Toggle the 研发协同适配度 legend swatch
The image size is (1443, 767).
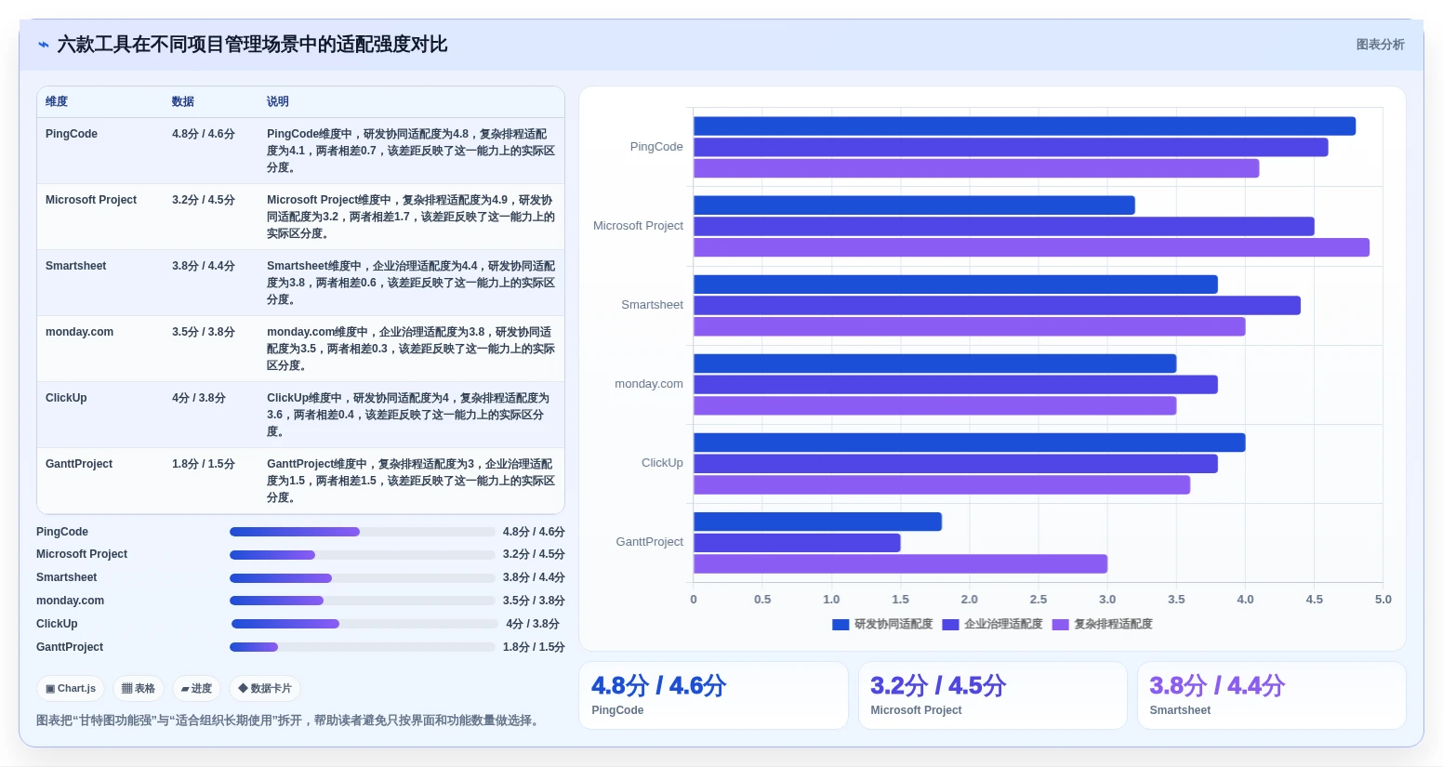[x=841, y=625]
